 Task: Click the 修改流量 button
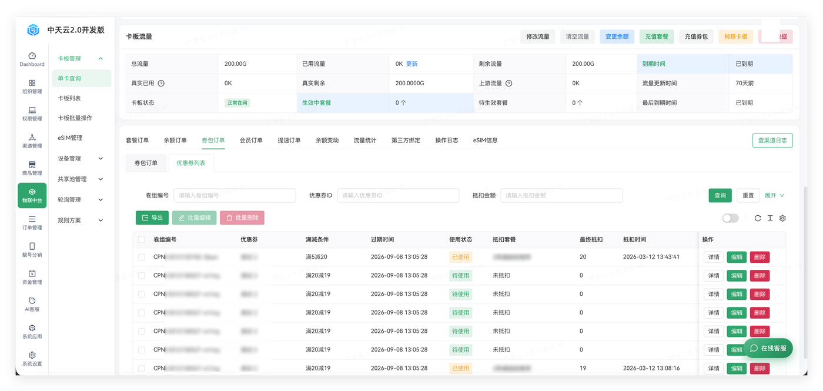[x=538, y=36]
